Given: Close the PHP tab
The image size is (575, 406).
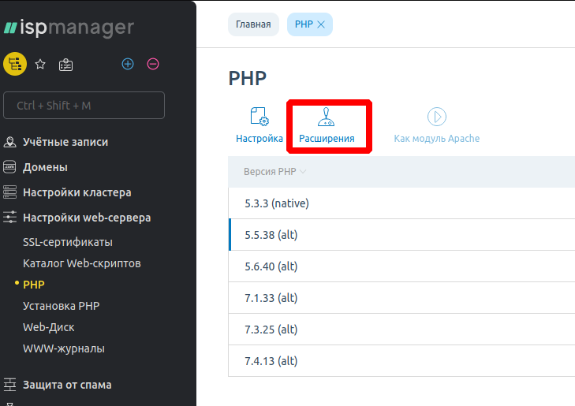Looking at the screenshot, I should (321, 24).
